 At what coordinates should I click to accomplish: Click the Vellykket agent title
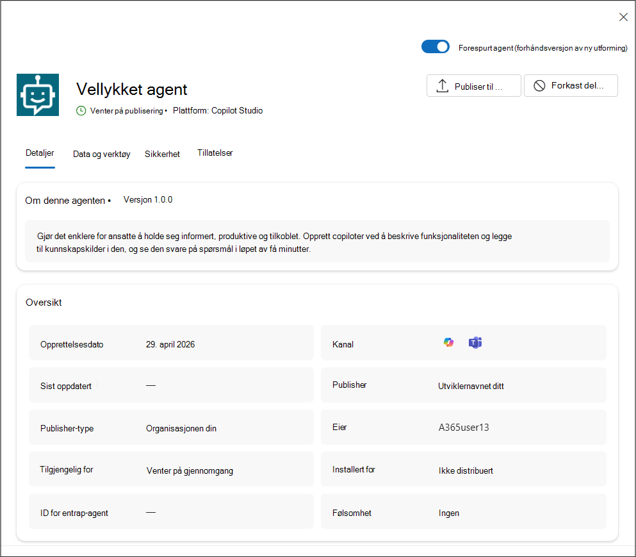tap(132, 89)
